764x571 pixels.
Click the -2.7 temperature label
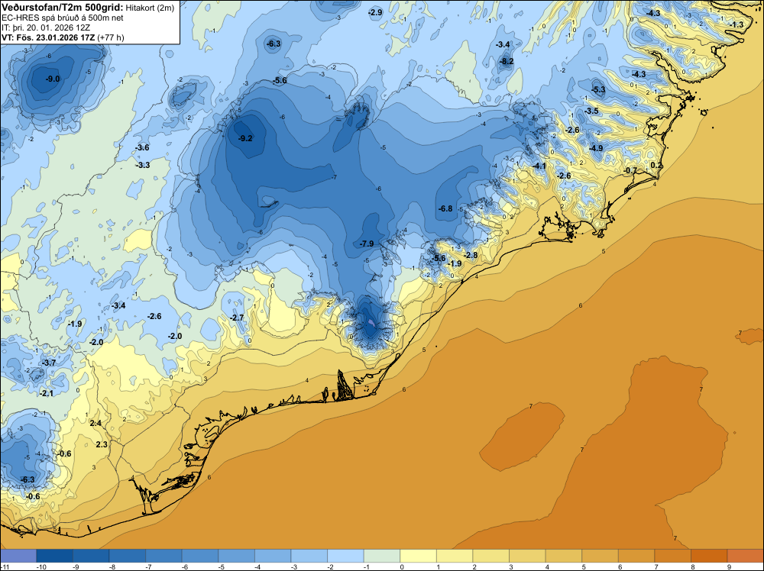click(237, 318)
